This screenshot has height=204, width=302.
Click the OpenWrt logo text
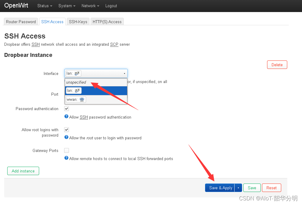[x=16, y=5]
